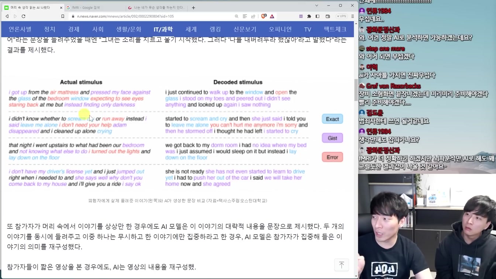This screenshot has height=279, width=496.
Task: Click the 'Decoded stimulus' heading in figure
Action: (238, 82)
